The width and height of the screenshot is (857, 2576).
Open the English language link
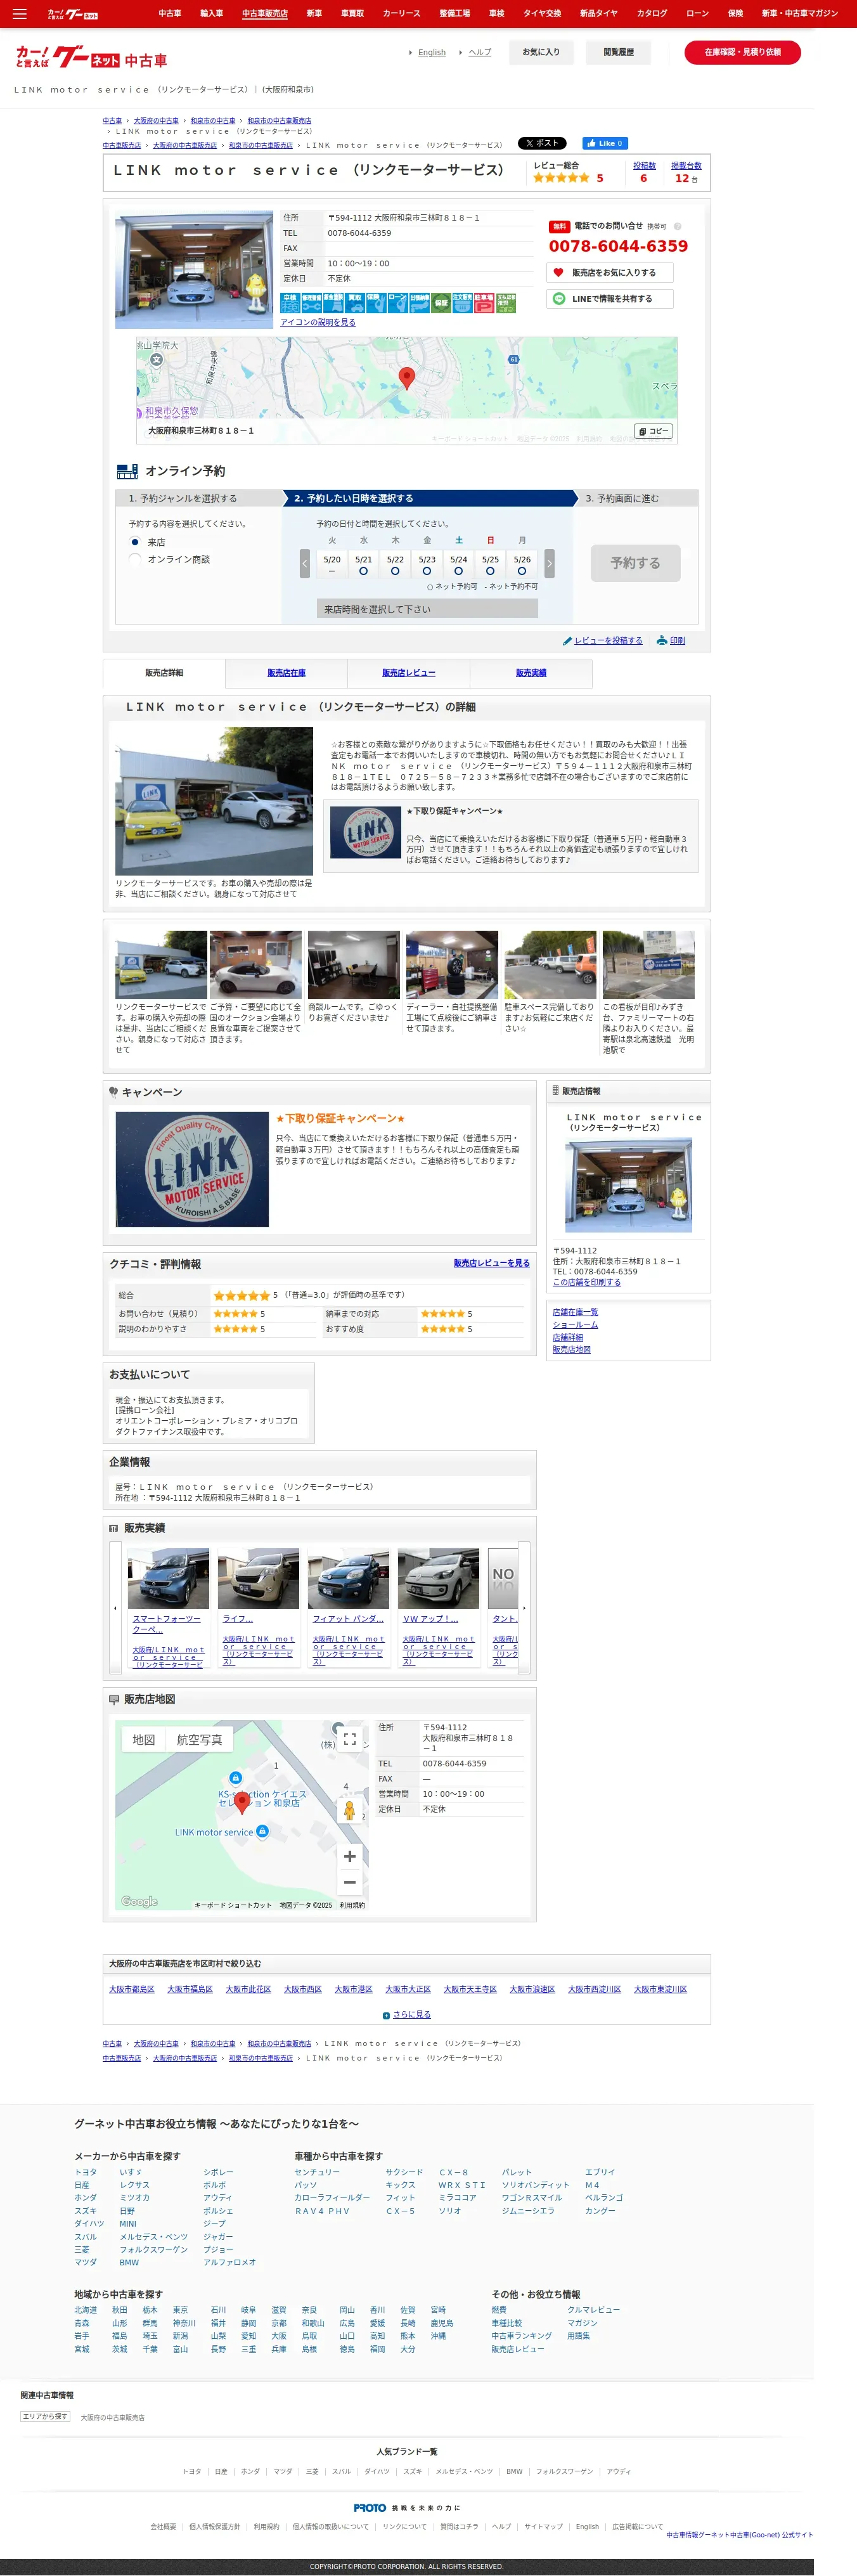click(x=432, y=52)
